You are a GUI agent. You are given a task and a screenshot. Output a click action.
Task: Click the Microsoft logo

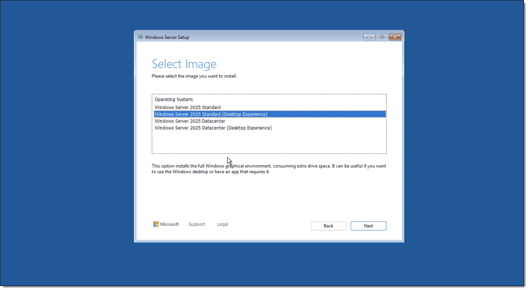pyautogui.click(x=166, y=224)
